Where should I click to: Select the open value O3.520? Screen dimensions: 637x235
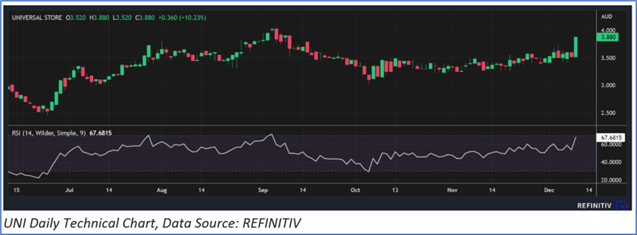tap(75, 18)
